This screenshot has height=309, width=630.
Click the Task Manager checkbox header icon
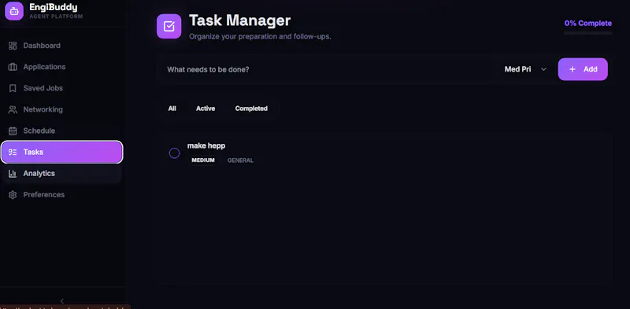[169, 27]
